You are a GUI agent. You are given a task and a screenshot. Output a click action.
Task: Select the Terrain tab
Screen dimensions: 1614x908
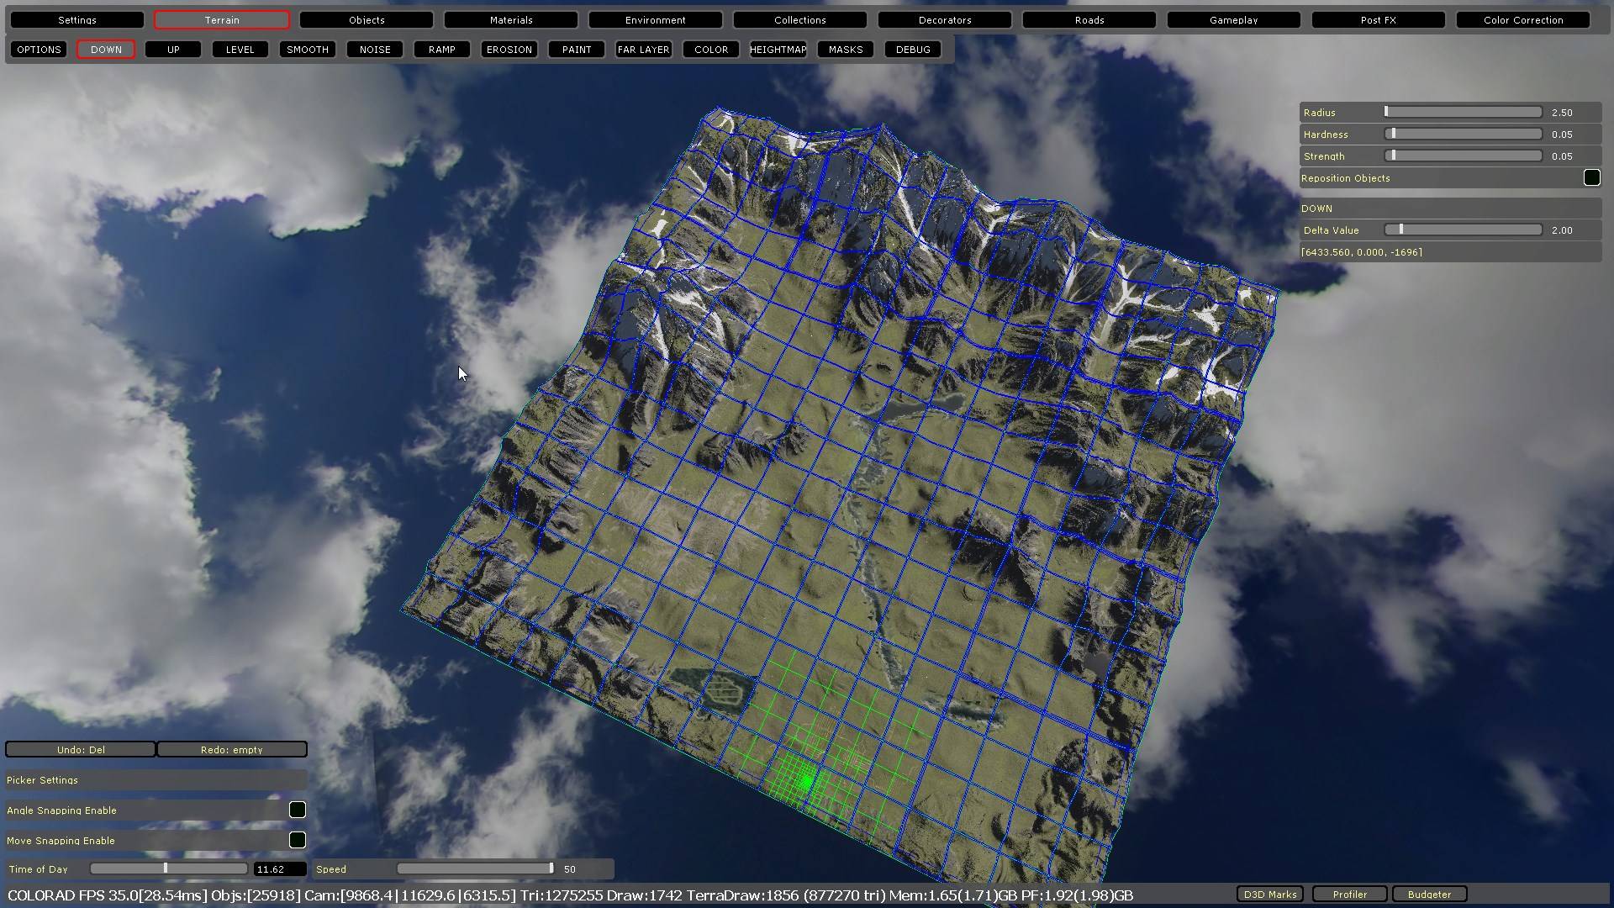[222, 19]
